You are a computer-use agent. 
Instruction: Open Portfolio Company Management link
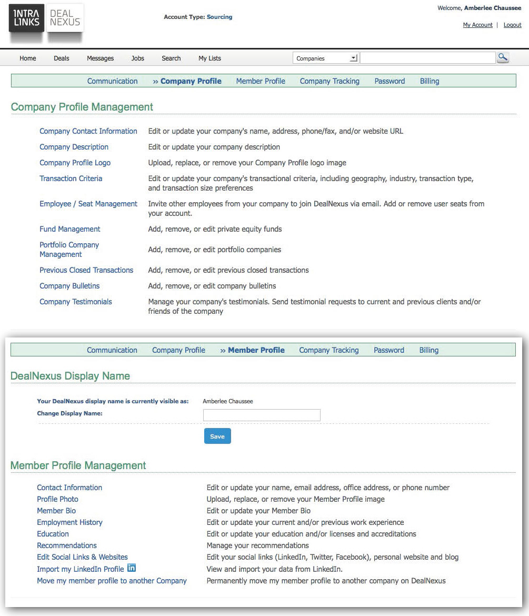69,250
